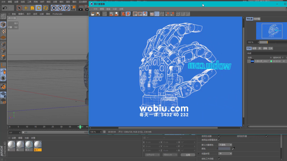Click the tweak mouse icon in sidebar
This screenshot has height=161, width=287.
[x=3, y=72]
